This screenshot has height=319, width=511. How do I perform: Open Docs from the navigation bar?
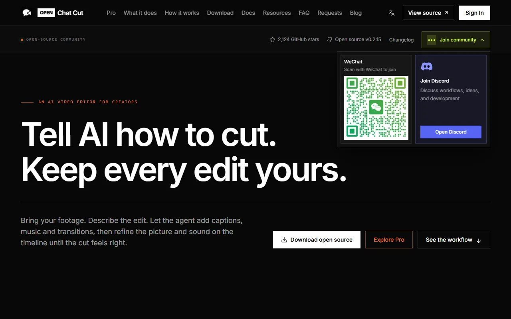tap(248, 13)
